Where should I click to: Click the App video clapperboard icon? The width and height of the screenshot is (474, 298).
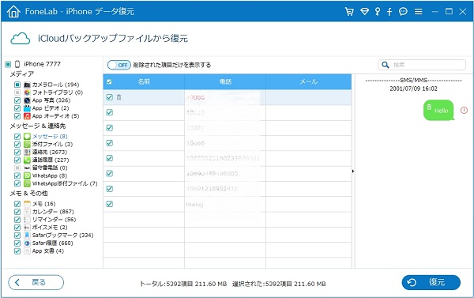27,108
